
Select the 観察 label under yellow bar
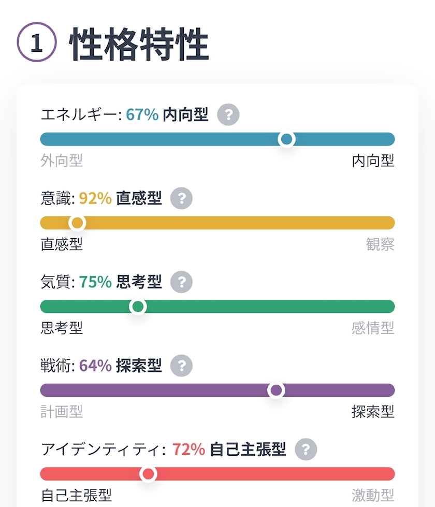pyautogui.click(x=380, y=244)
